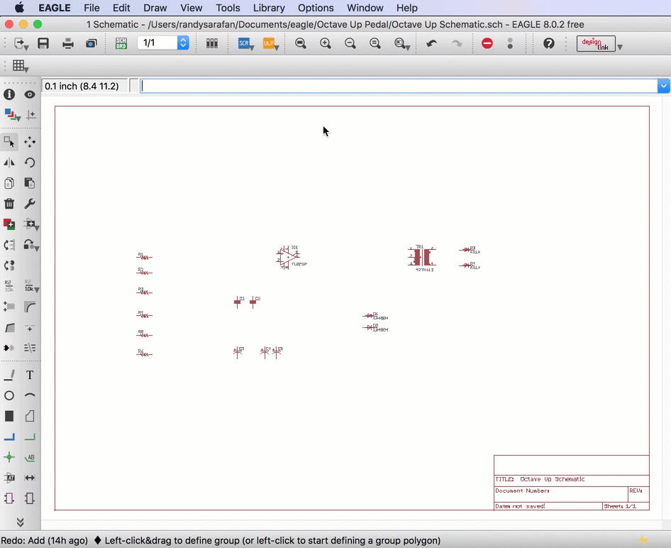This screenshot has width=671, height=548.
Task: Select the Move tool
Action: pyautogui.click(x=30, y=141)
